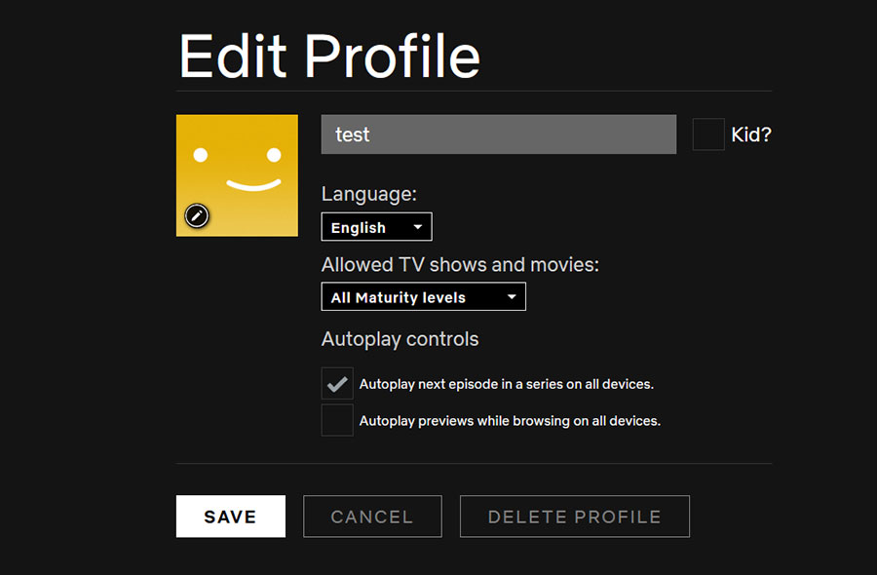Expand the All Maturity levels dropdown

tap(423, 297)
